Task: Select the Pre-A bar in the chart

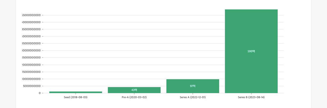Action: (x=134, y=88)
